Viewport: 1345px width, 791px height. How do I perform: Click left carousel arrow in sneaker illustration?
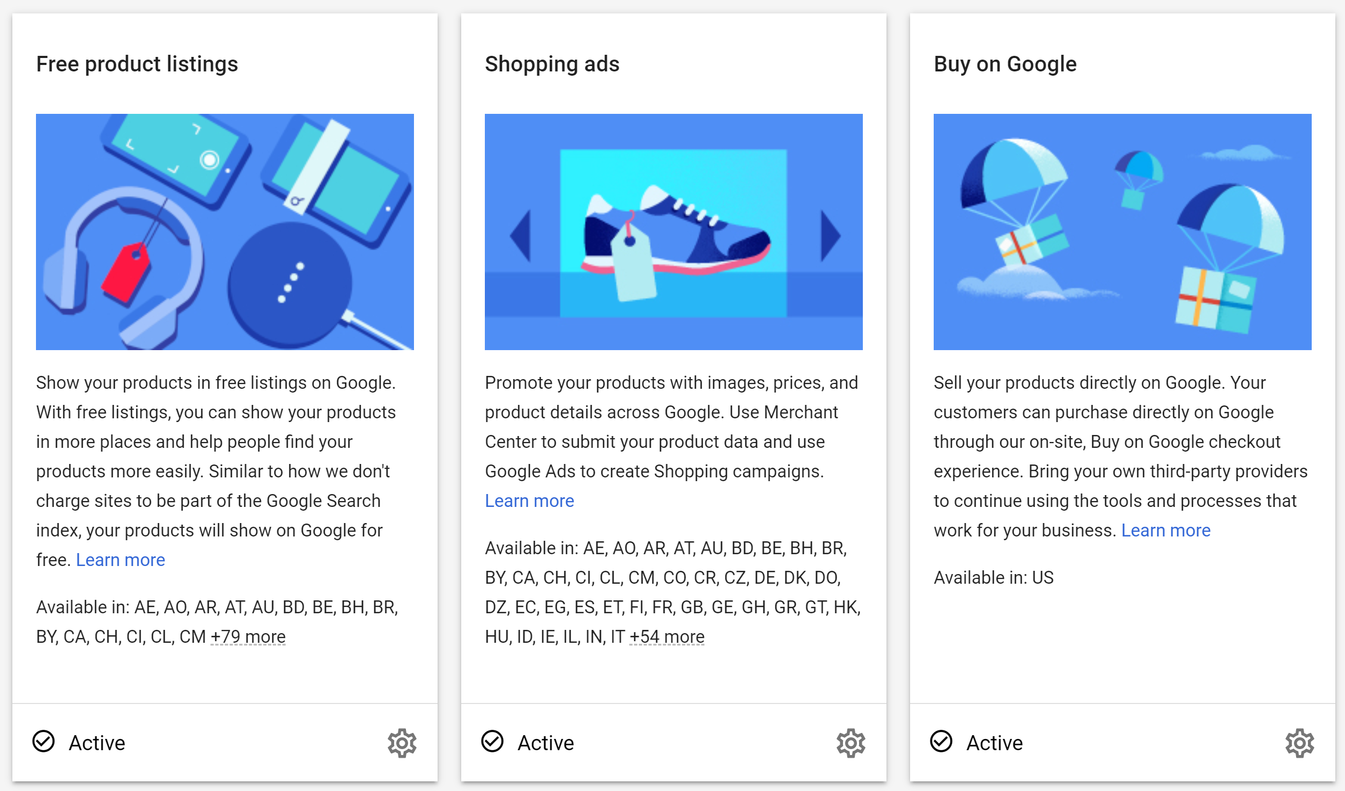click(x=520, y=235)
